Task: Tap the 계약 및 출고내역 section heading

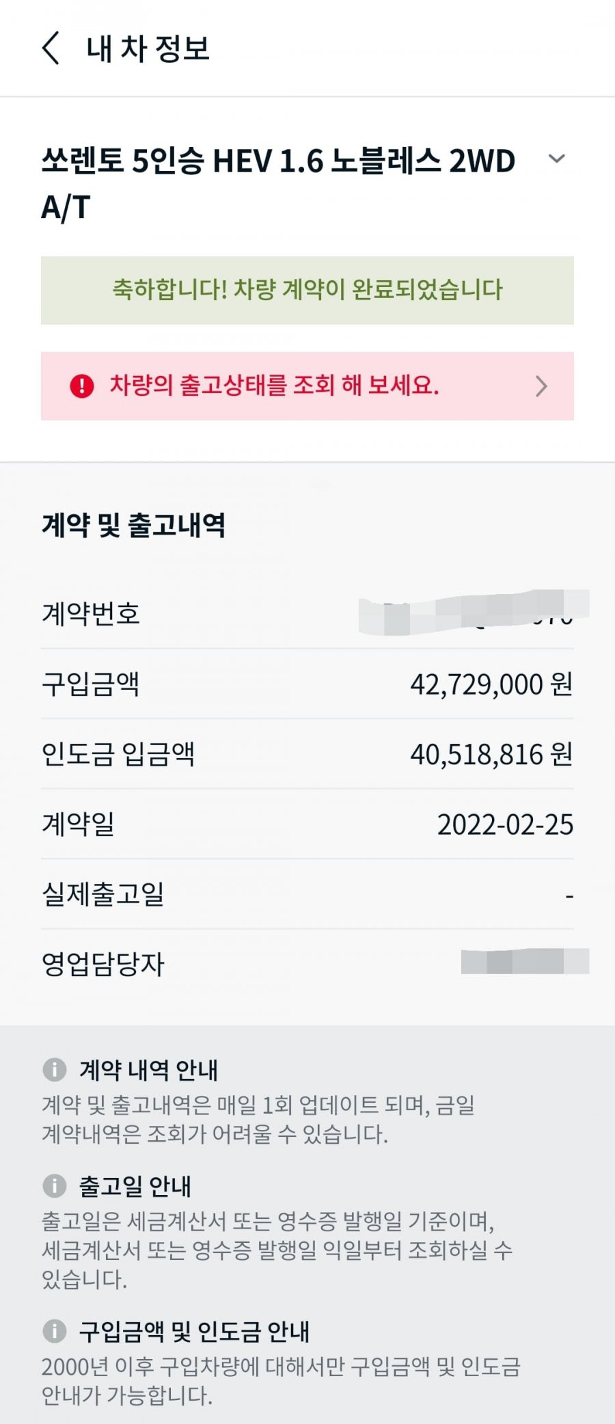Action: 133,524
